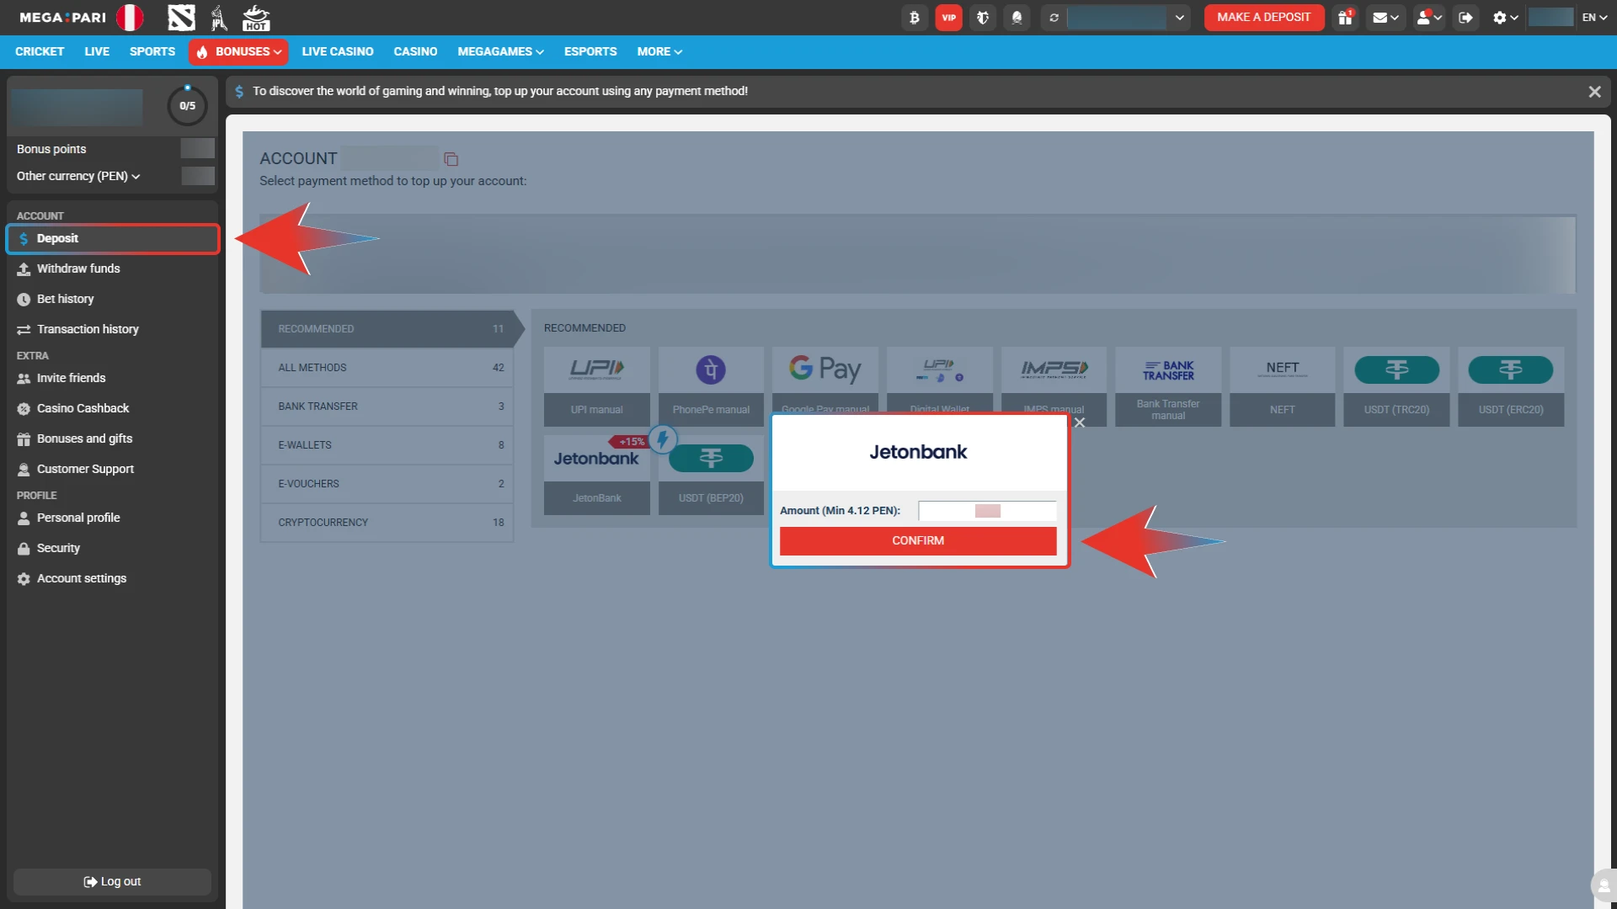Open Bet history

(x=113, y=300)
